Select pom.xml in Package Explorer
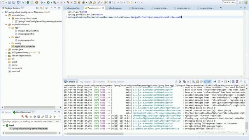Screen dimensions: 249x140 point(16,71)
